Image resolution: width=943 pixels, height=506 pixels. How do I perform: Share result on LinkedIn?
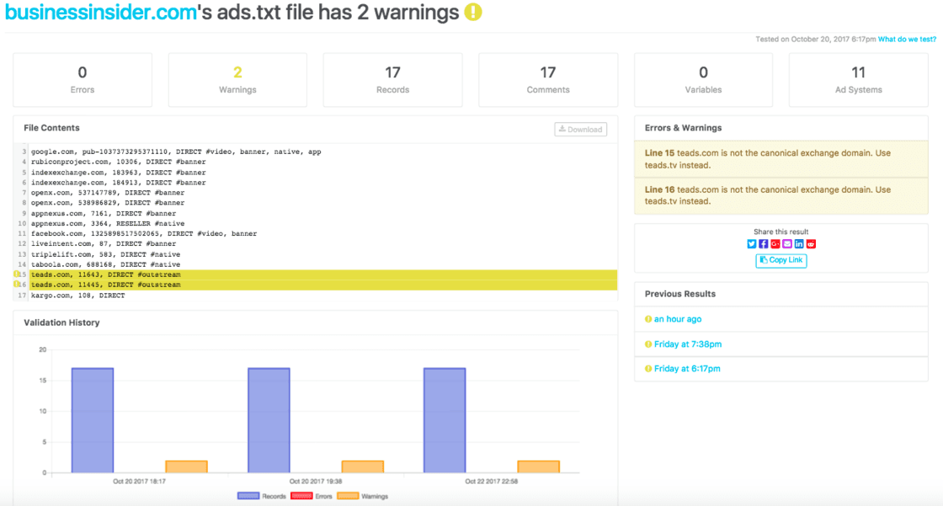[799, 243]
